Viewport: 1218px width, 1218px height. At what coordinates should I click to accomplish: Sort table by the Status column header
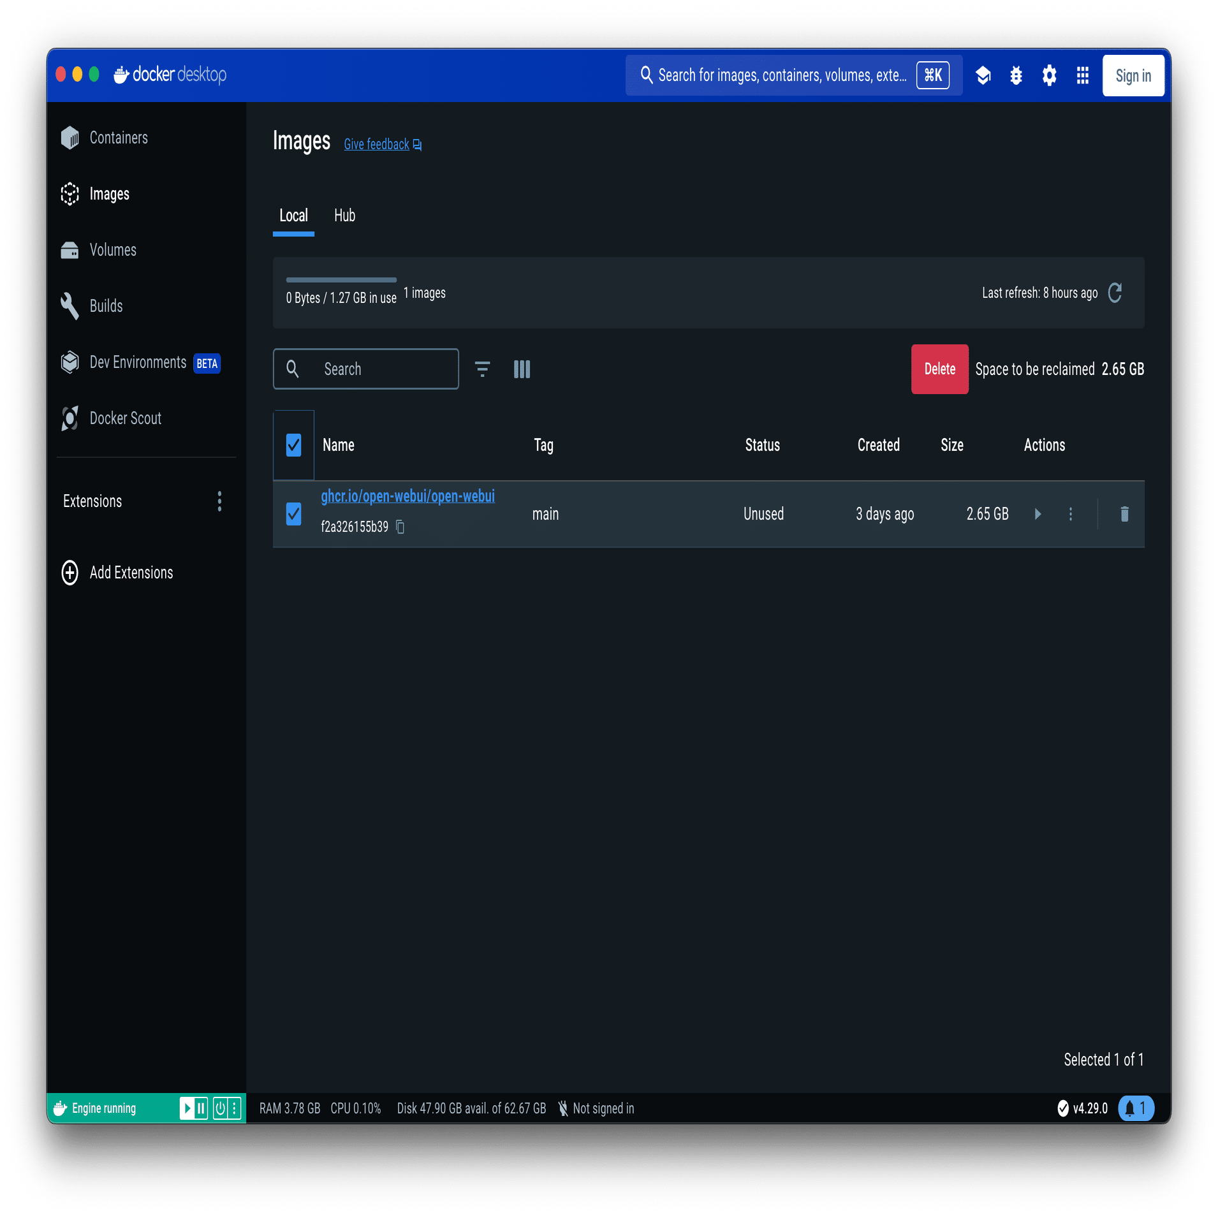(x=762, y=445)
